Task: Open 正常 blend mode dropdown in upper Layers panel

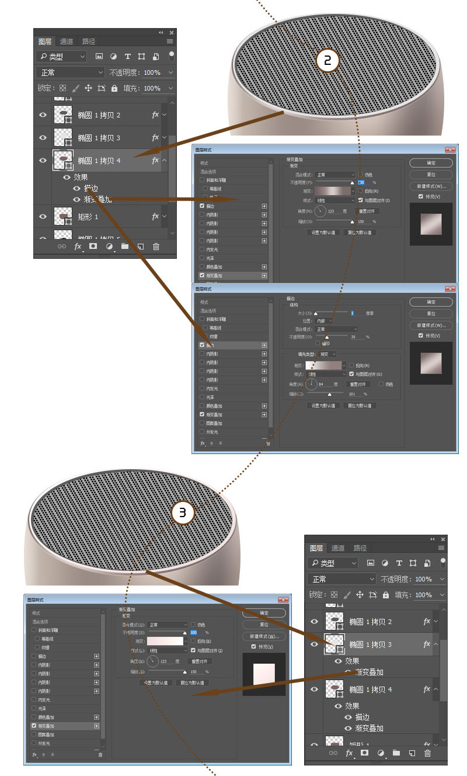Action: click(x=70, y=72)
